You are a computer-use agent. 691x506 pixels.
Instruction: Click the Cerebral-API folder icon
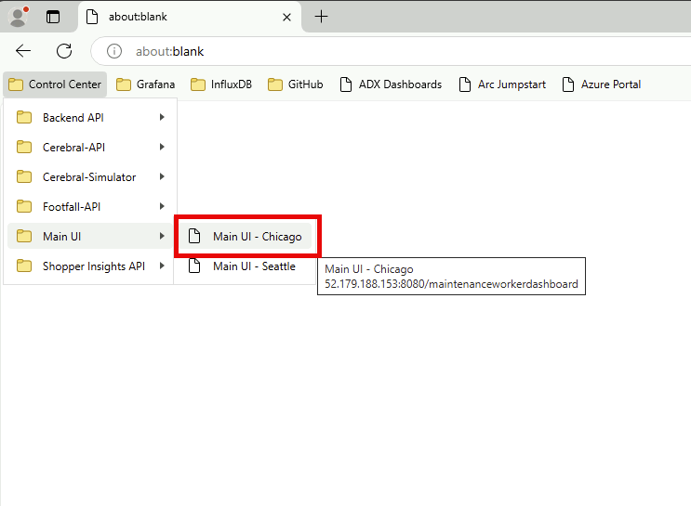point(24,147)
